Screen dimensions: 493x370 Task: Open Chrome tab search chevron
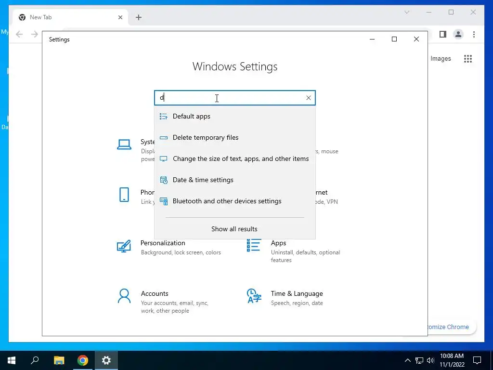pos(406,12)
